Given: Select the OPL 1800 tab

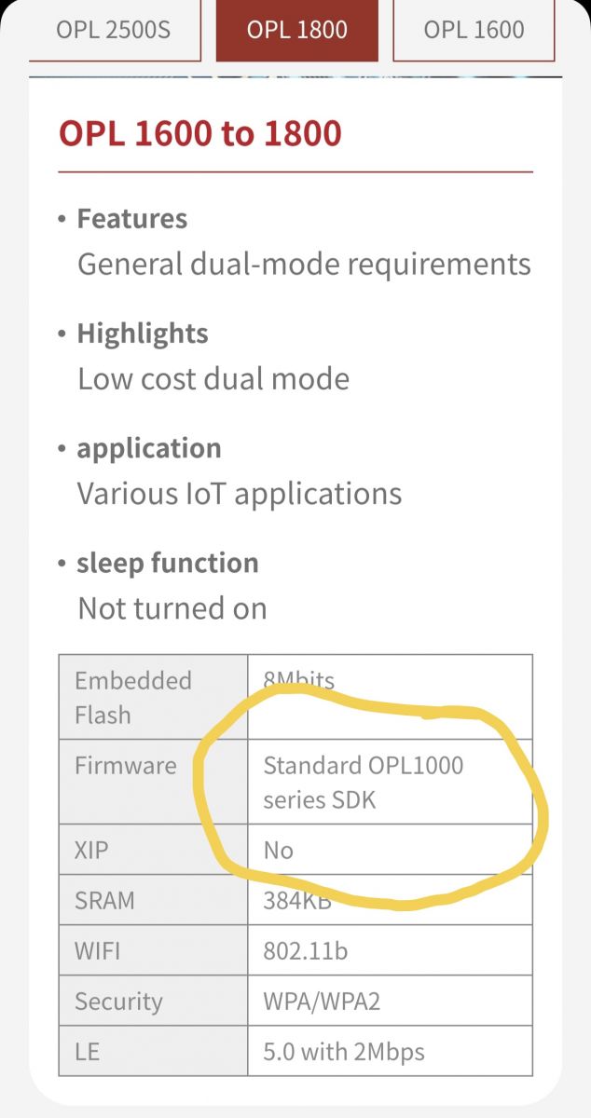Looking at the screenshot, I should (x=297, y=30).
